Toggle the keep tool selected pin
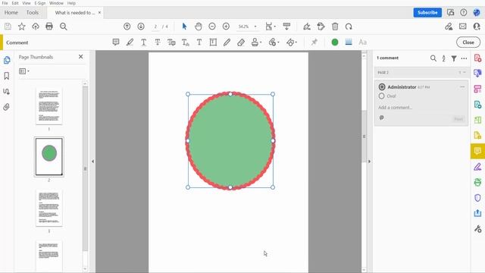Viewport: 485px width, 273px height. coord(314,42)
